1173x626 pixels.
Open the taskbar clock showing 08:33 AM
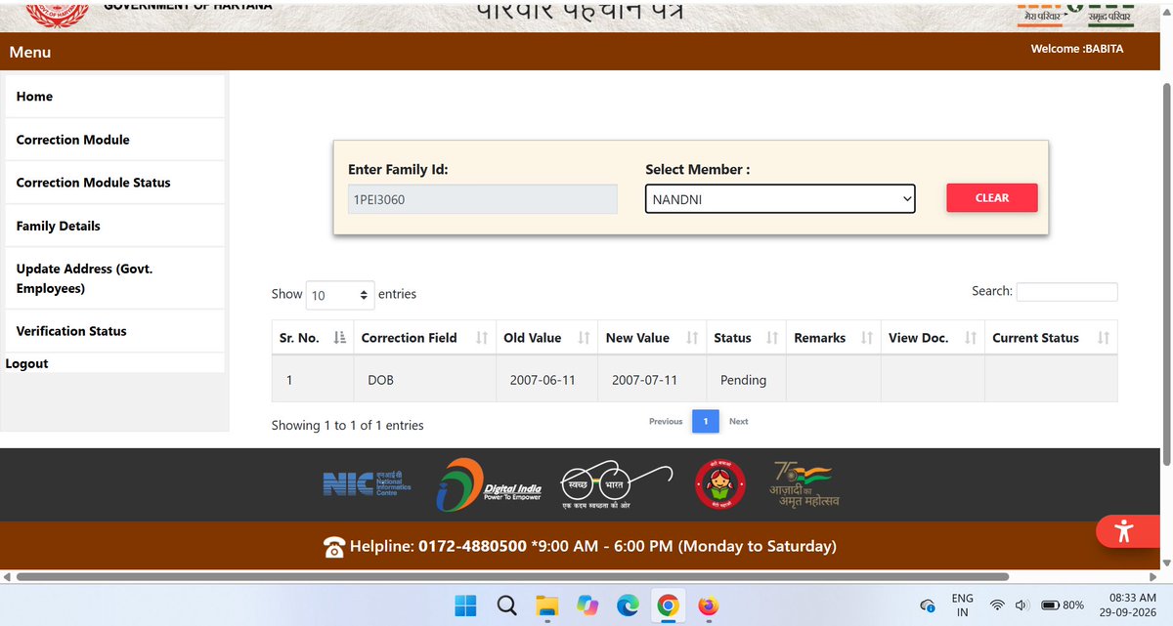coord(1126,605)
